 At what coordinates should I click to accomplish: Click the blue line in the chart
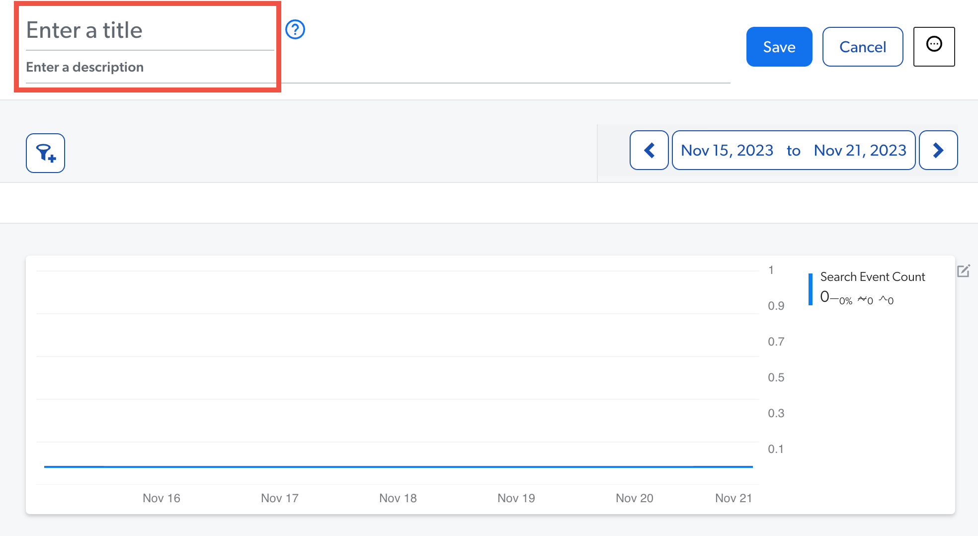[x=399, y=466]
